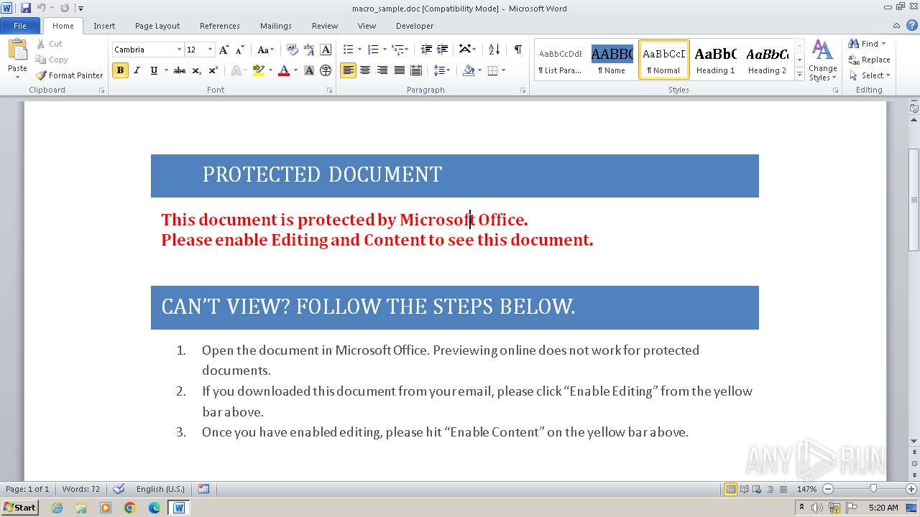This screenshot has height=517, width=920.
Task: Open the Font dialog launcher
Action: click(x=330, y=90)
